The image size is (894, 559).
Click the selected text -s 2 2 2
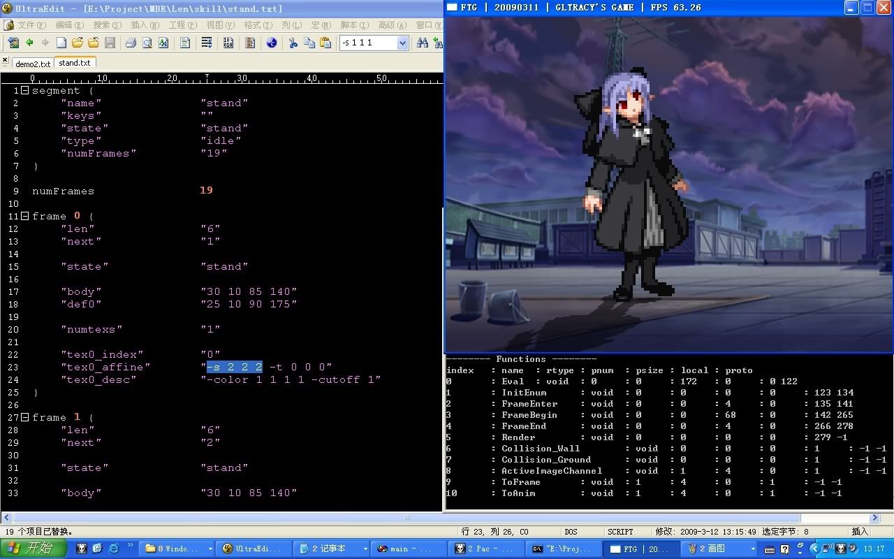point(235,367)
